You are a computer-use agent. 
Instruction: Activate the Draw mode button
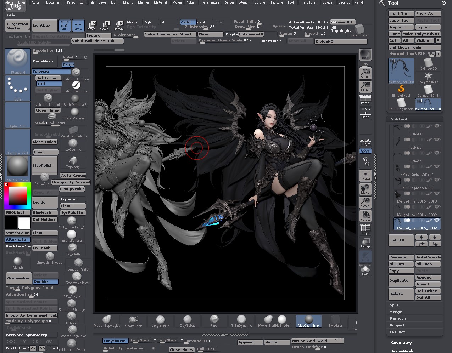click(78, 25)
